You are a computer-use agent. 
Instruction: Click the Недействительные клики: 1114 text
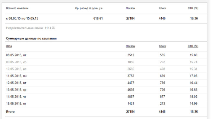click(29, 28)
